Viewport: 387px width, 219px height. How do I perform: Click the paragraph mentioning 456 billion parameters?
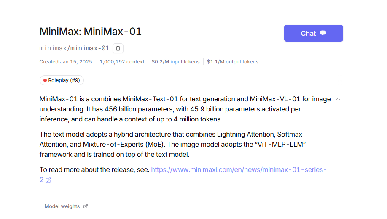tap(185, 109)
